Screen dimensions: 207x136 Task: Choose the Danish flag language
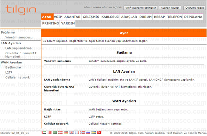click(x=60, y=132)
